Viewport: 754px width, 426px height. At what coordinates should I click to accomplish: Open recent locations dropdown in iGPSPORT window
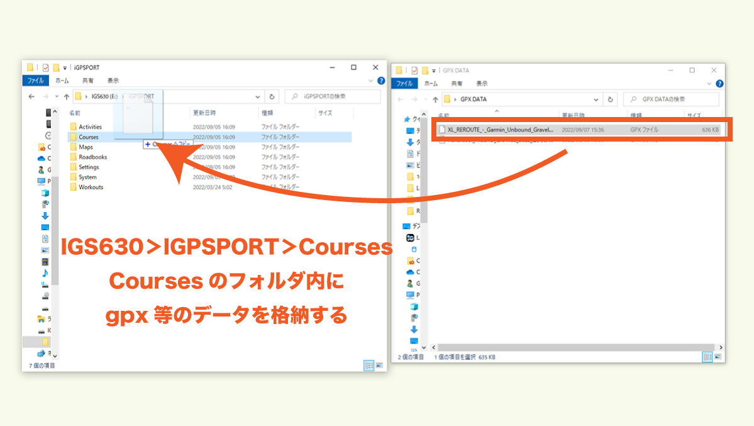click(x=57, y=96)
